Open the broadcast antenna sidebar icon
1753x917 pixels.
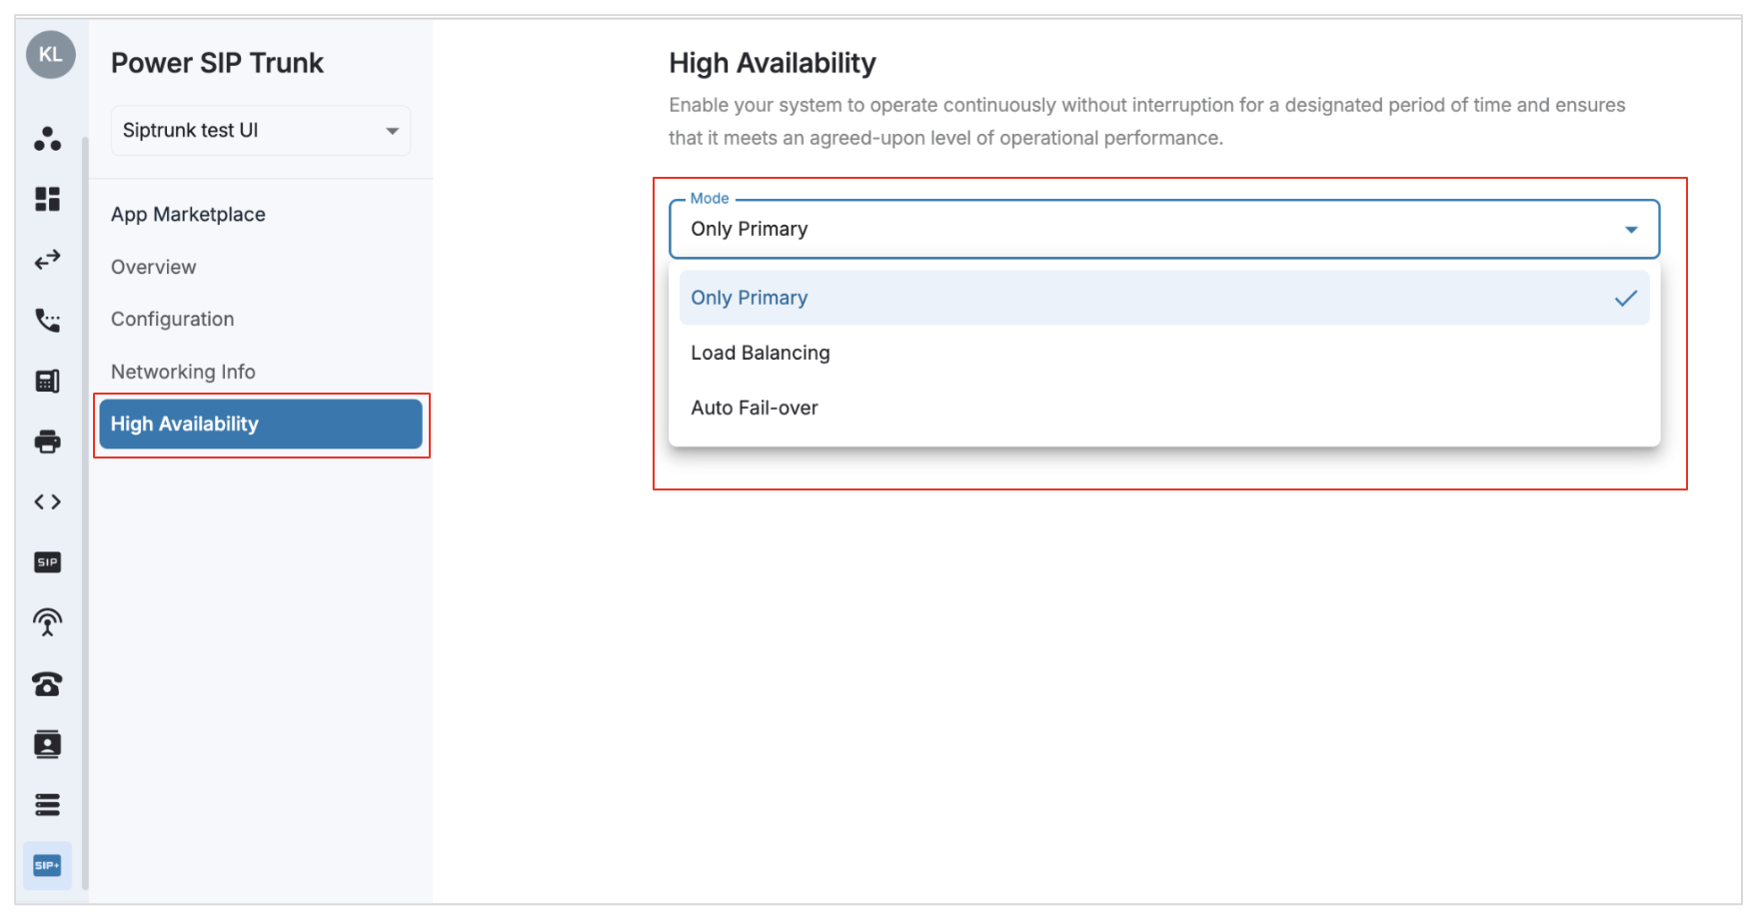click(47, 622)
